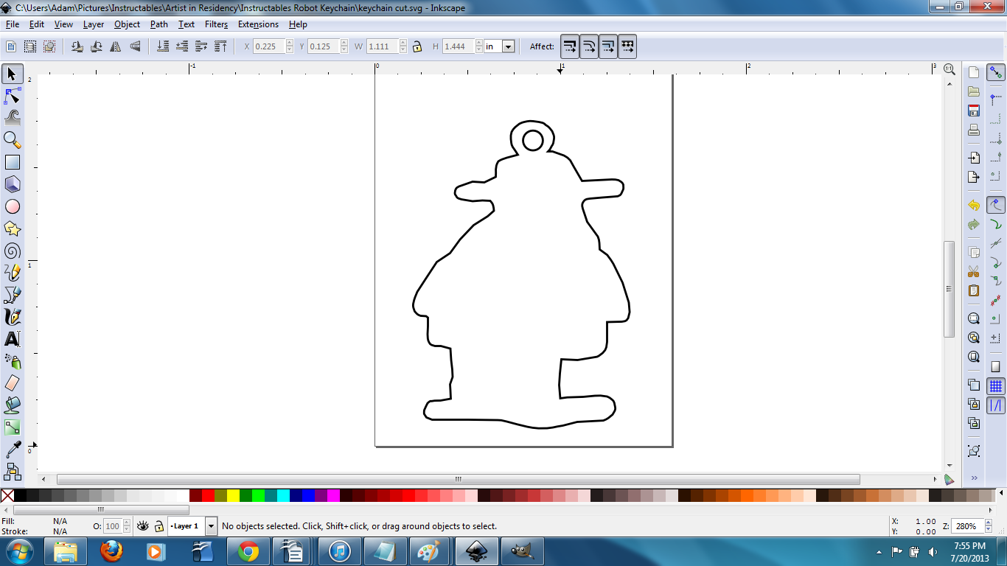1007x566 pixels.
Task: Expand commands bar overflow chevron
Action: 974,478
